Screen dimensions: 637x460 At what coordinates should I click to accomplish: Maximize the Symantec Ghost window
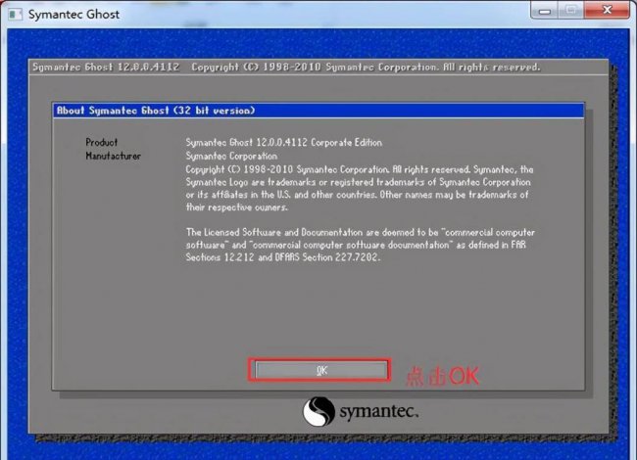tap(570, 11)
